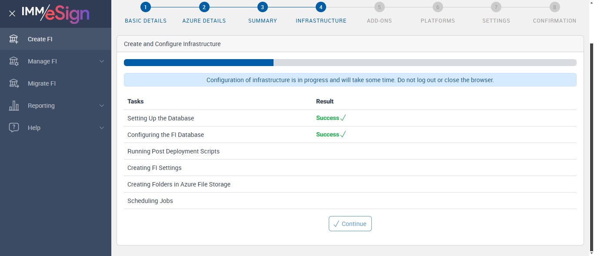Viewport: 594px width, 256px height.
Task: Open Migrate FI menu item
Action: [x=56, y=83]
